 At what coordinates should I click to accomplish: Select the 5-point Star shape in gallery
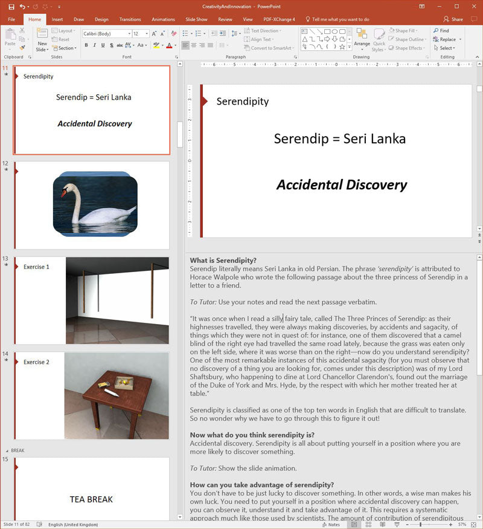click(x=342, y=47)
